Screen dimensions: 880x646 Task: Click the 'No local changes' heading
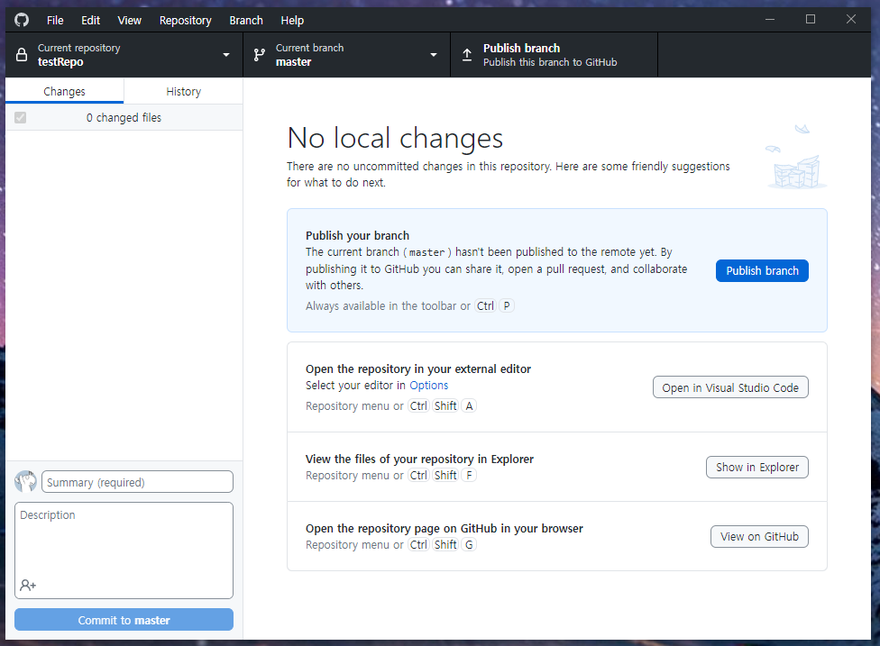(395, 137)
